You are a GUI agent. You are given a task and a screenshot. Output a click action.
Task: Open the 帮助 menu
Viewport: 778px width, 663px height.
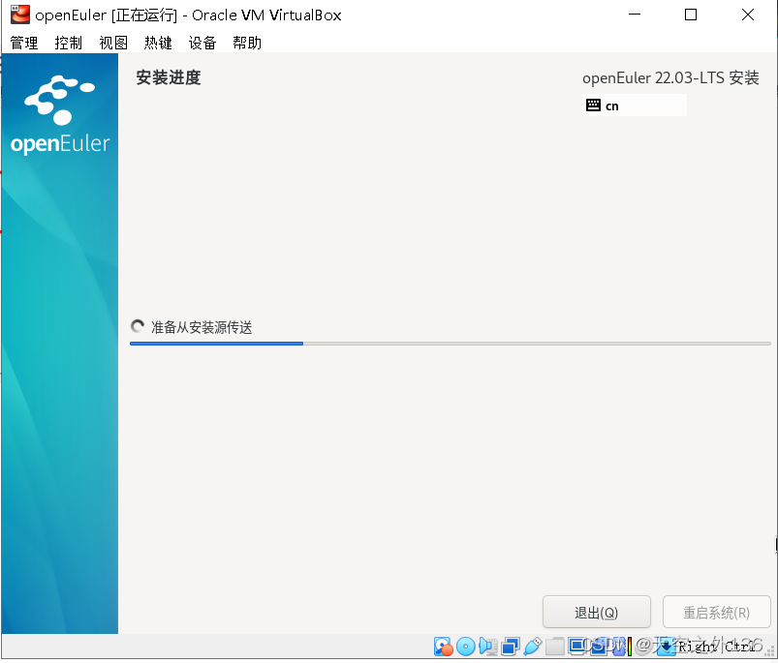tap(247, 44)
